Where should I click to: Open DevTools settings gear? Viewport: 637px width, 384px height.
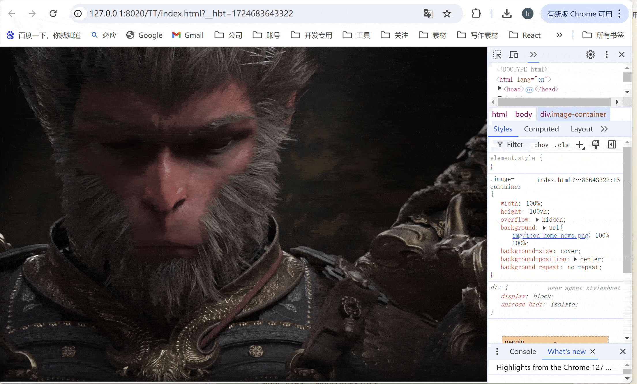pos(590,54)
